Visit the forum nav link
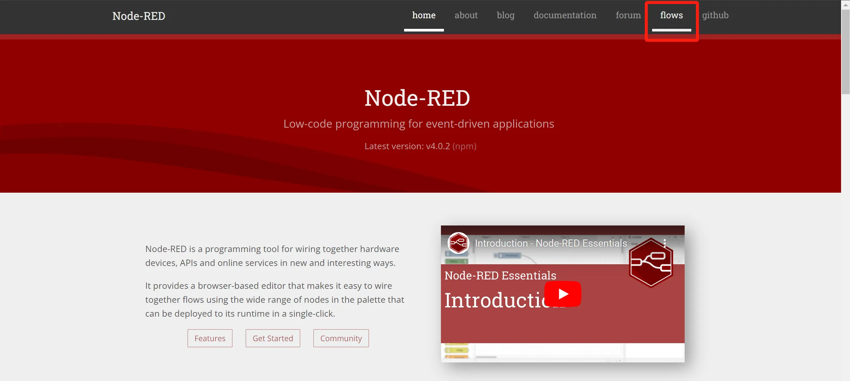The height and width of the screenshot is (381, 850). click(628, 15)
